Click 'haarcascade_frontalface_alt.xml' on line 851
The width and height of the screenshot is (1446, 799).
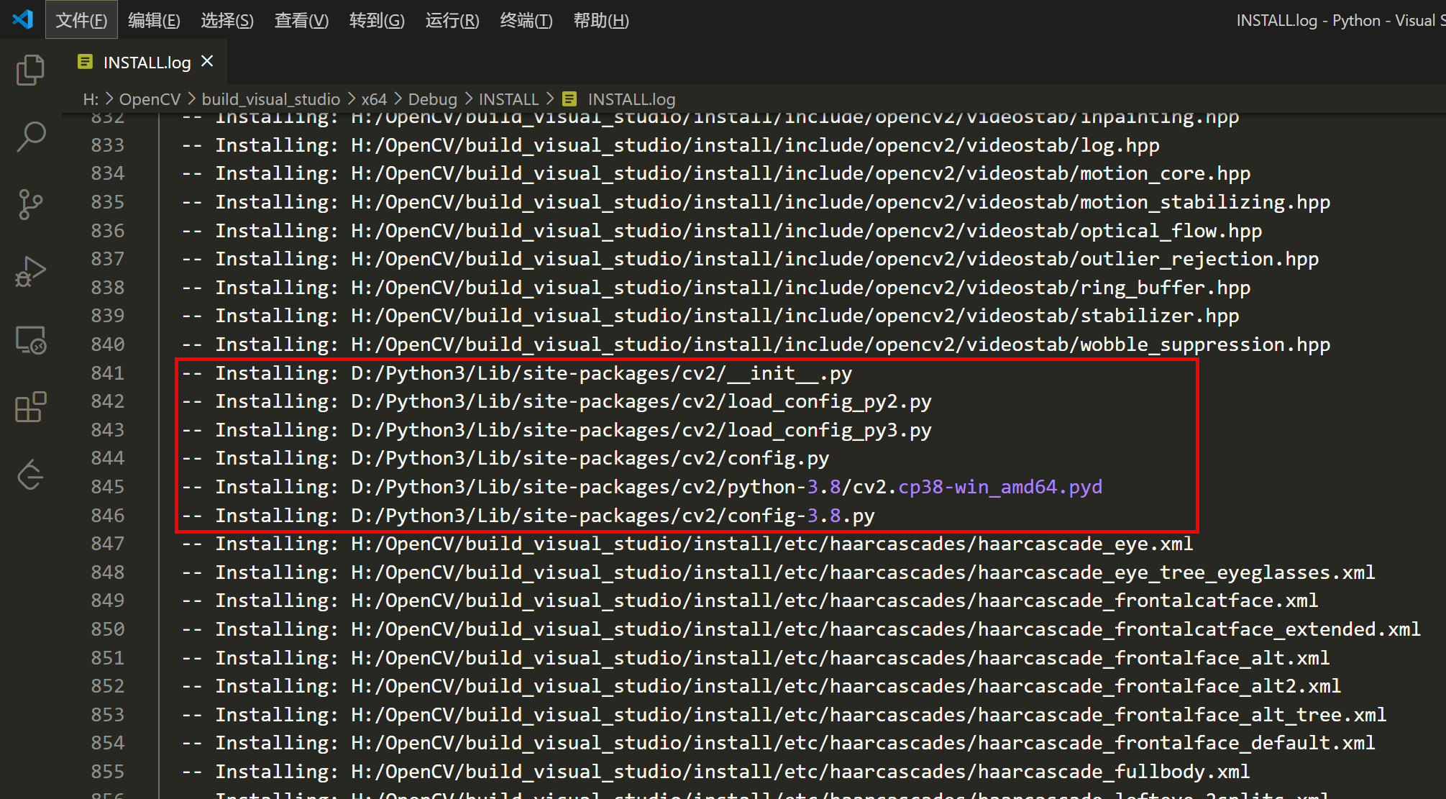coord(1153,658)
